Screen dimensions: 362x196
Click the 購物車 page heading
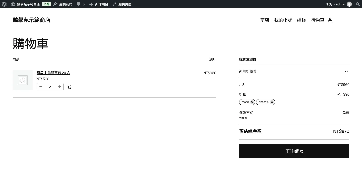30,44
